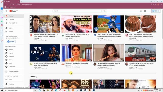Open the Teri Mitti flute video thumbnail

pos(109,53)
